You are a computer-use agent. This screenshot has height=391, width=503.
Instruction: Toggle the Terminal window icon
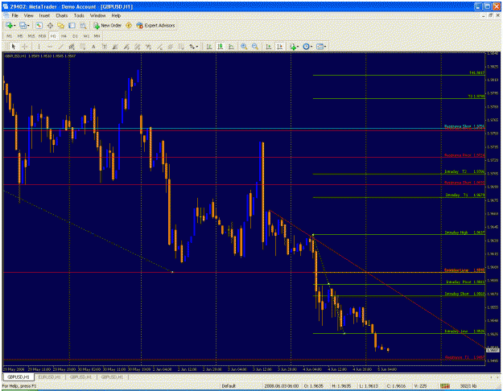(72, 25)
